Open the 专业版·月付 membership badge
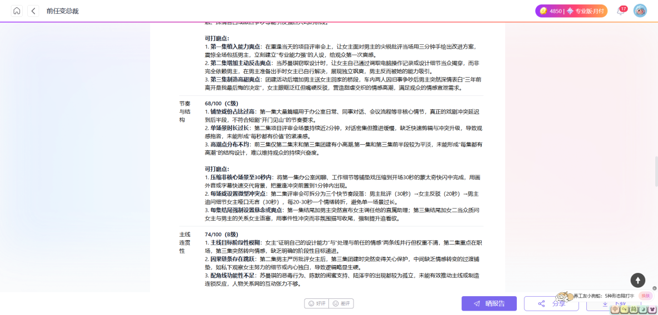 tap(585, 11)
